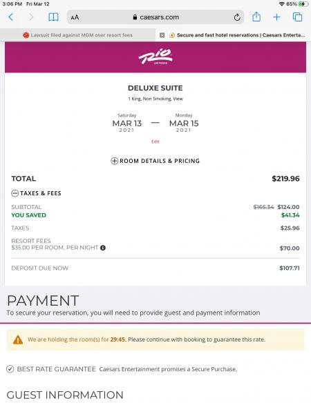Tap the battery status indicator
This screenshot has height=414, width=311.
(302, 4)
